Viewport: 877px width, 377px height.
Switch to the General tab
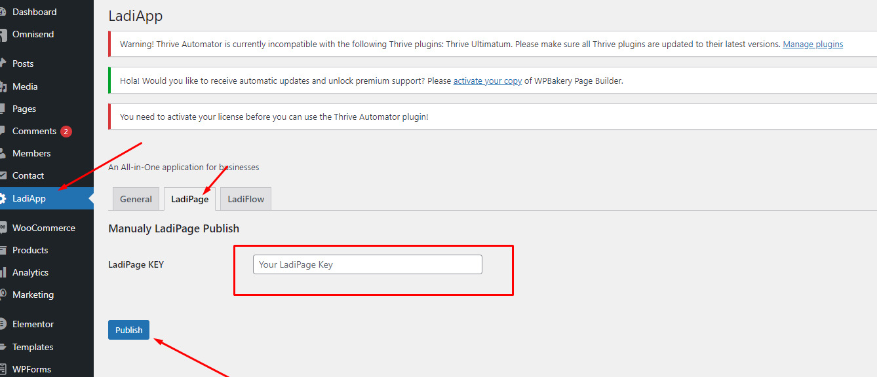136,199
